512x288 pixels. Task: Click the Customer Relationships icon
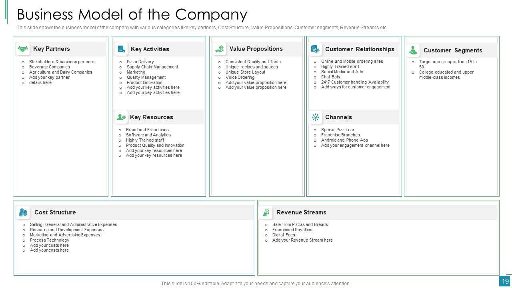pyautogui.click(x=316, y=50)
